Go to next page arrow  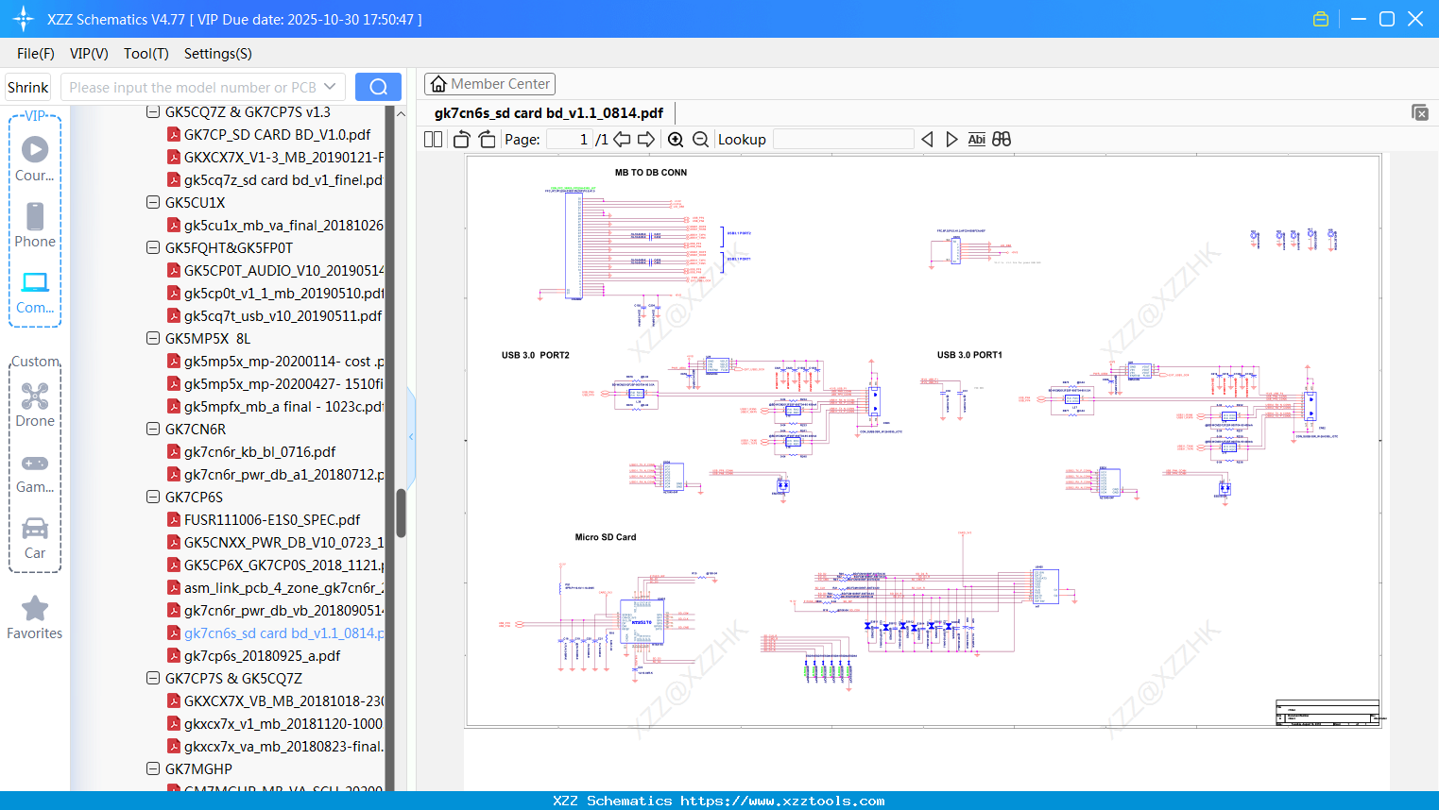coord(646,140)
